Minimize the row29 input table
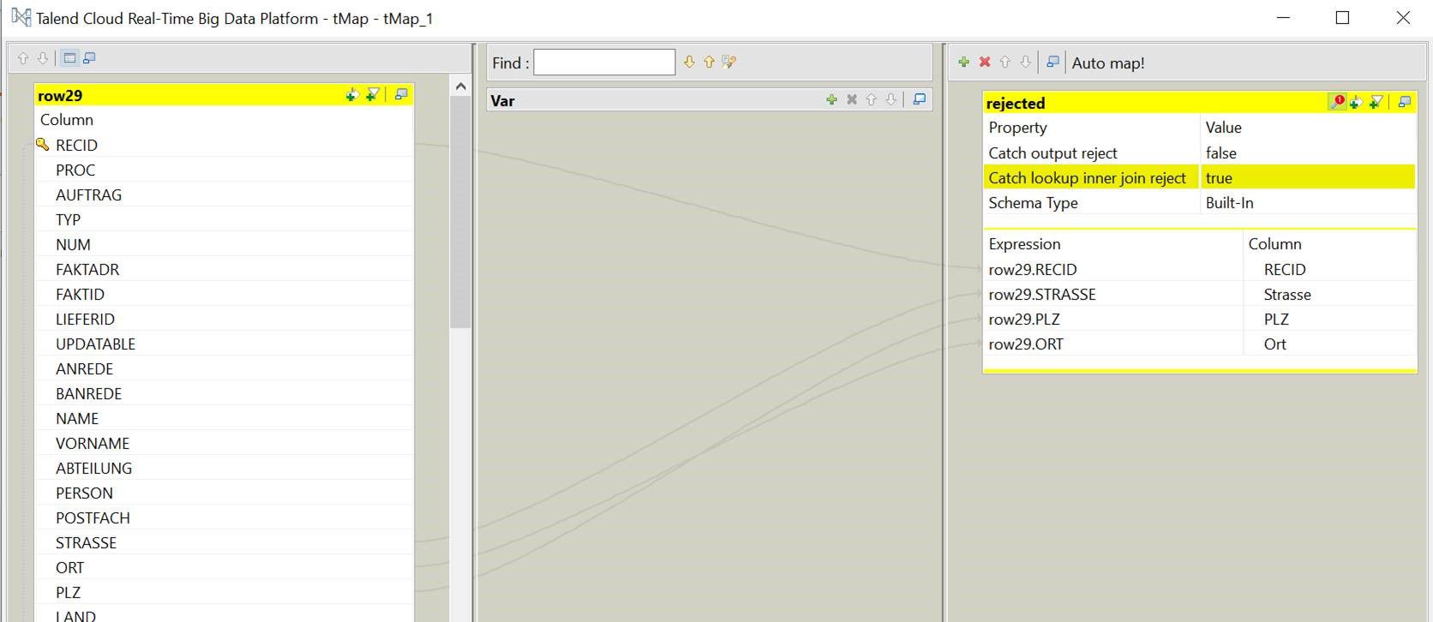The width and height of the screenshot is (1433, 622). click(x=401, y=95)
